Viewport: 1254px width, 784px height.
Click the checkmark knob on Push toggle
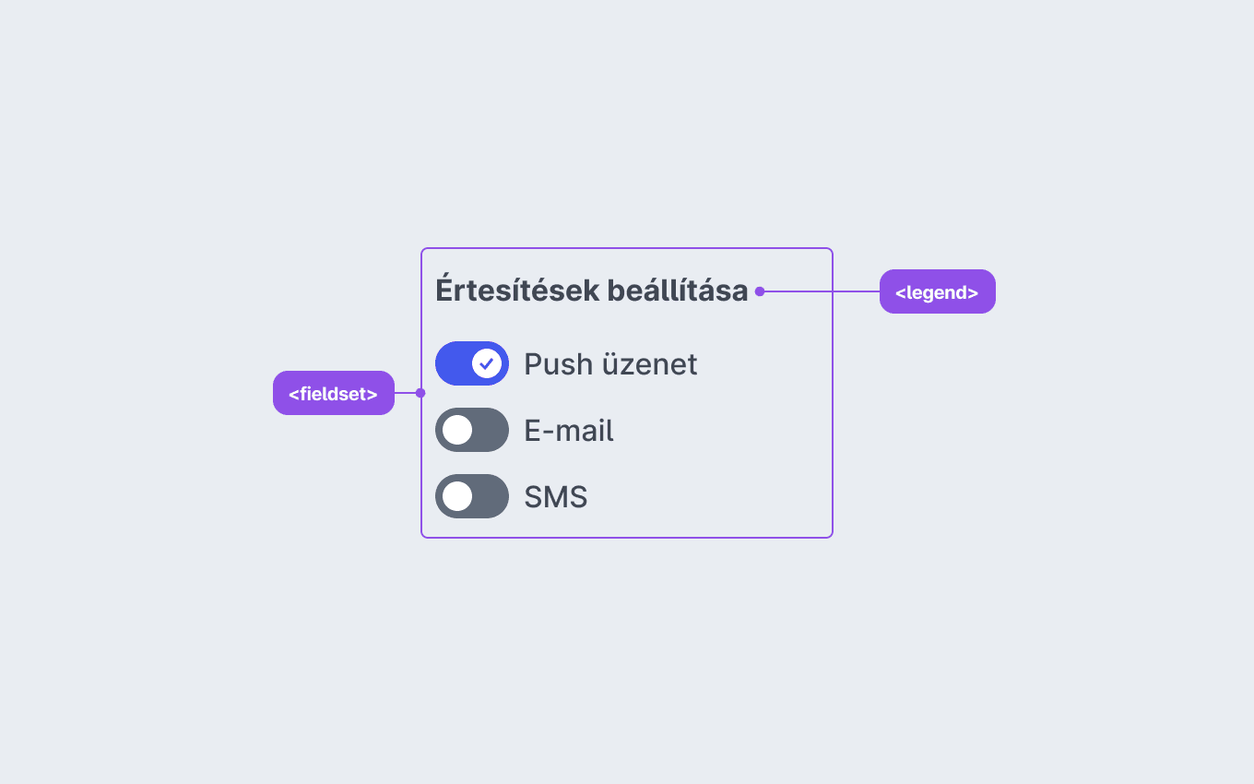pos(487,363)
